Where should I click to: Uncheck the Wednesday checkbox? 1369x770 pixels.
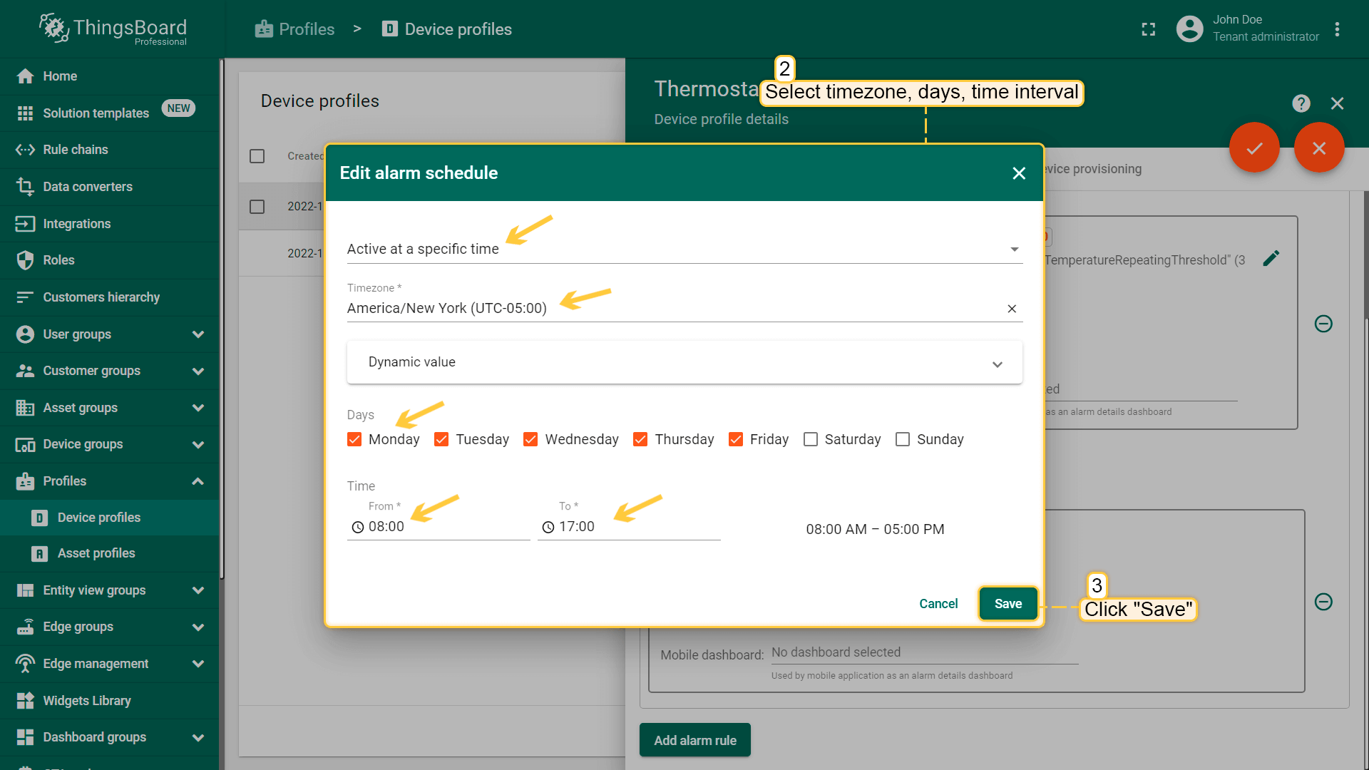tap(530, 439)
